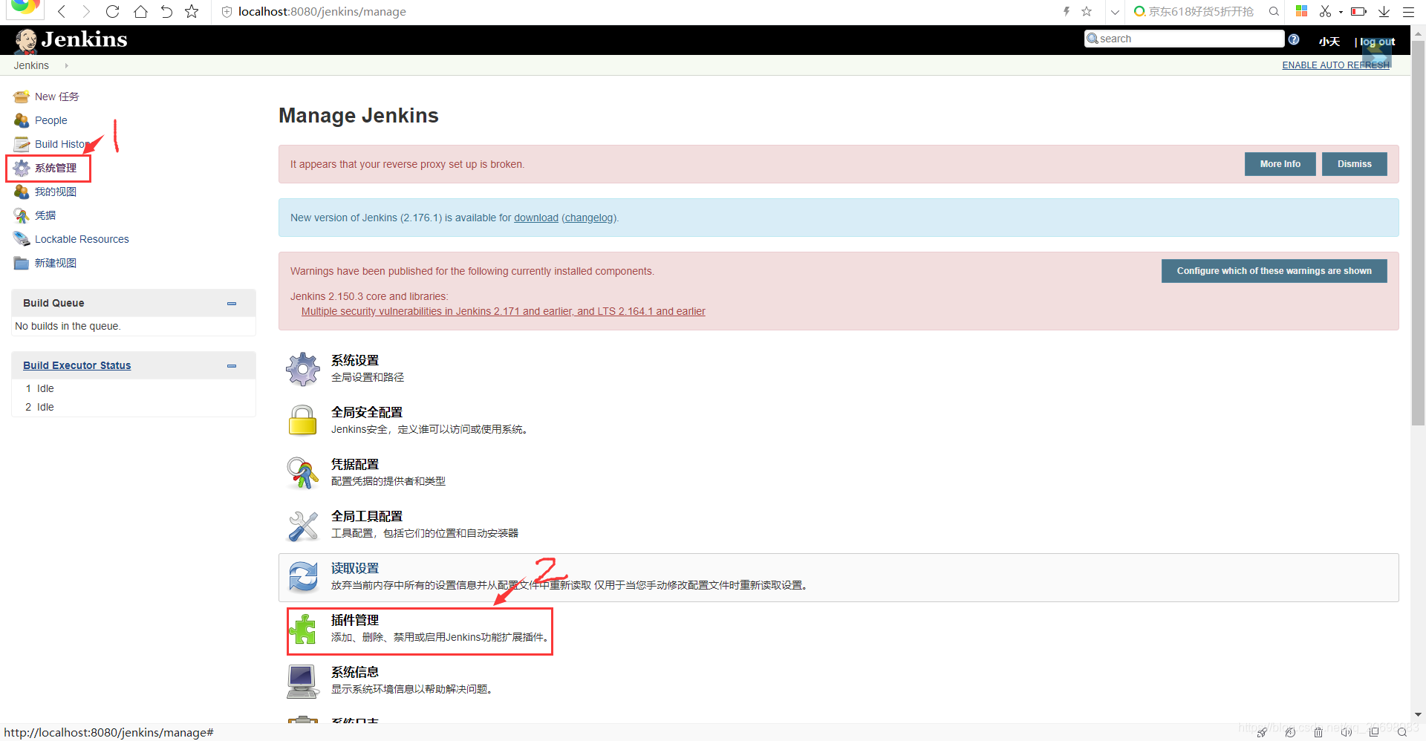Screen dimensions: 1426x741
Task: Bookmark page with toolbar star icon
Action: click(x=192, y=11)
